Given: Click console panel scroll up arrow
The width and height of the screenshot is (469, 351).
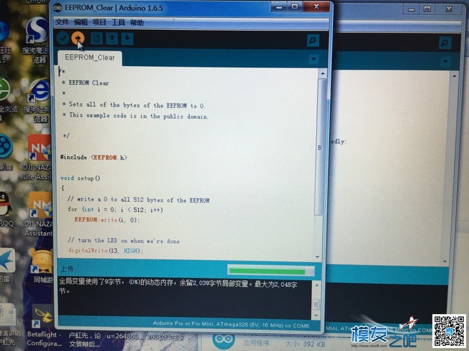Looking at the screenshot, I should coord(316,285).
